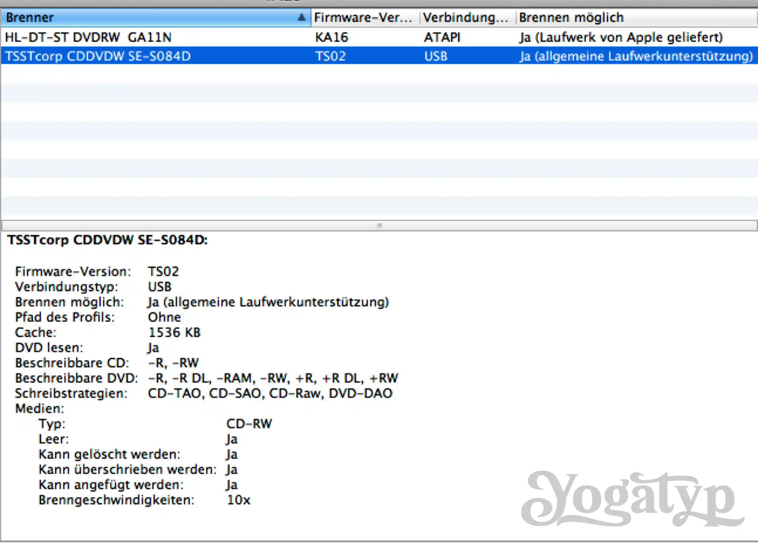This screenshot has height=543, width=758.
Task: Click the 10x burn speed value
Action: pyautogui.click(x=238, y=500)
